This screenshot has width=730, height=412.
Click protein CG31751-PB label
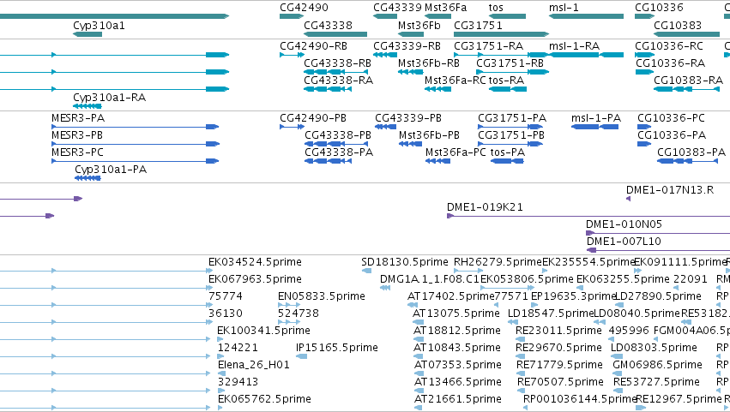tap(511, 135)
